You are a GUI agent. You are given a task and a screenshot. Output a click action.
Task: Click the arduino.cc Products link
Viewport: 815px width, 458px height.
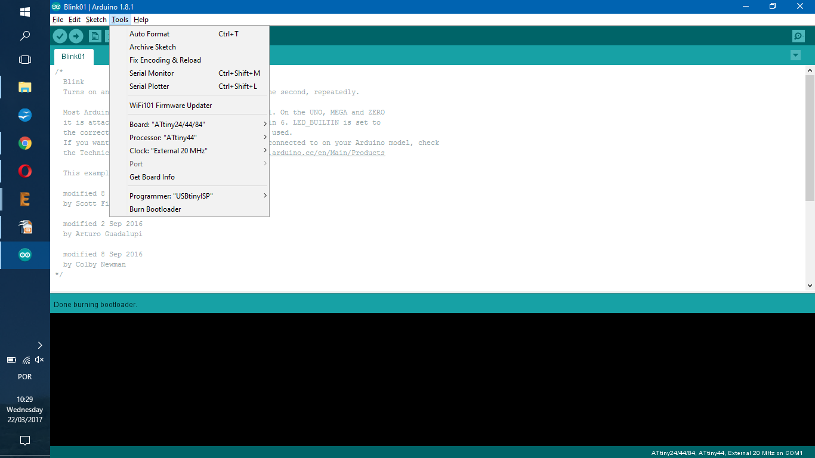click(x=328, y=153)
